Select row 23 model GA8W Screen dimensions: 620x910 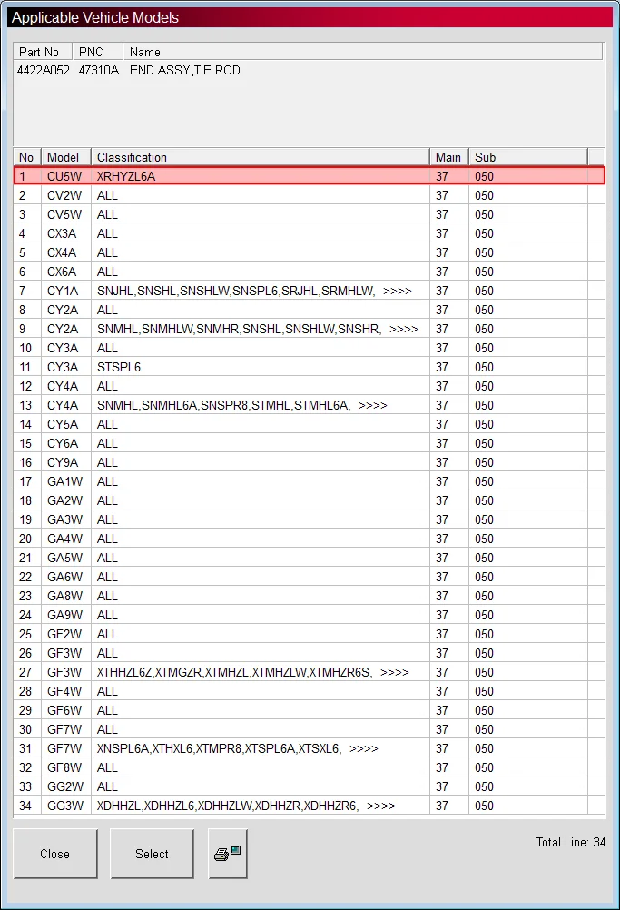[x=65, y=596]
